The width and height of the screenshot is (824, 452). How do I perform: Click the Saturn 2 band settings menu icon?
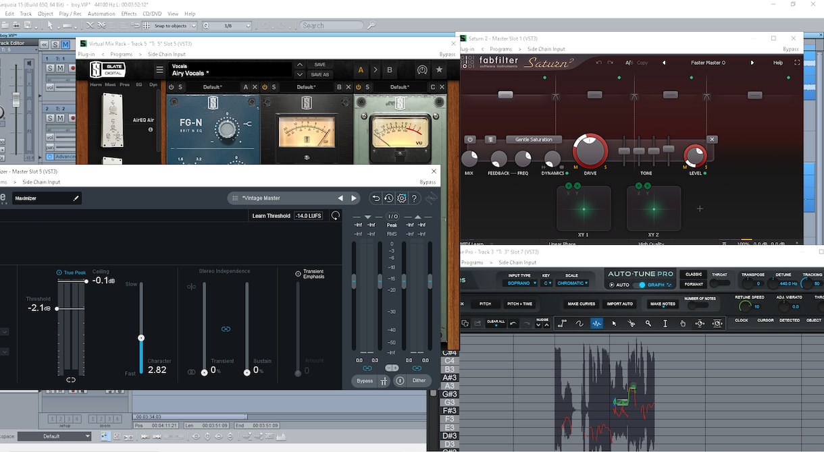pyautogui.click(x=491, y=140)
